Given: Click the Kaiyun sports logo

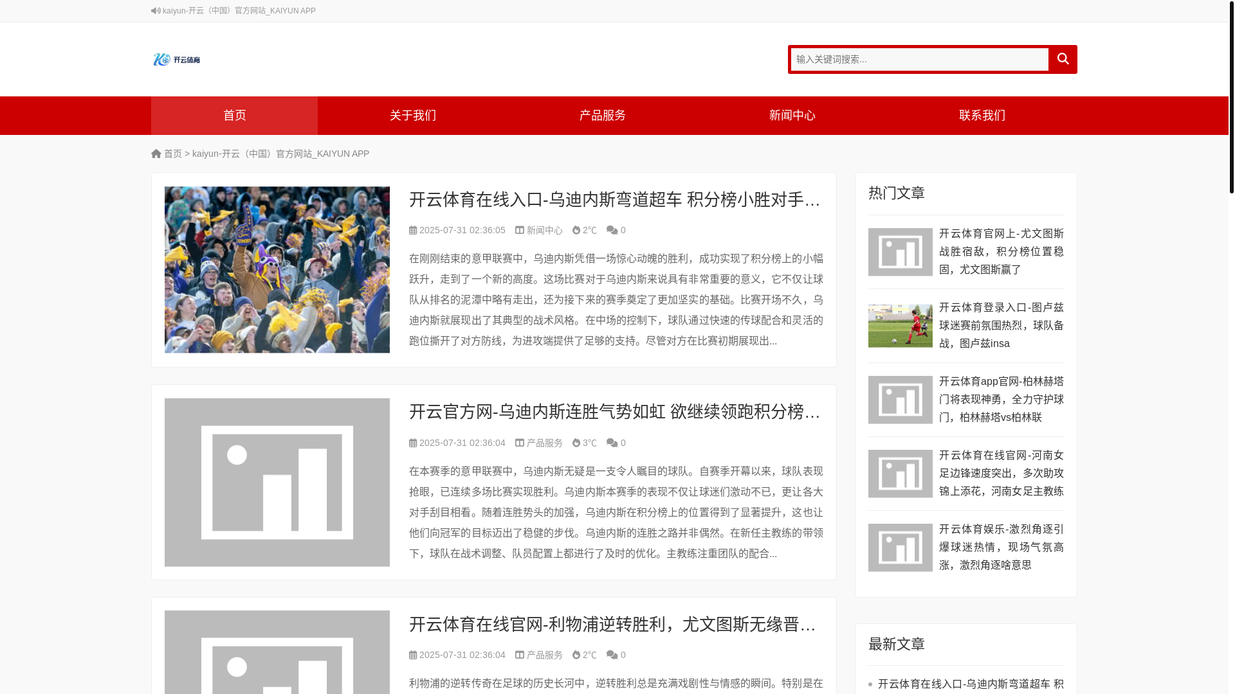Looking at the screenshot, I should pyautogui.click(x=177, y=60).
